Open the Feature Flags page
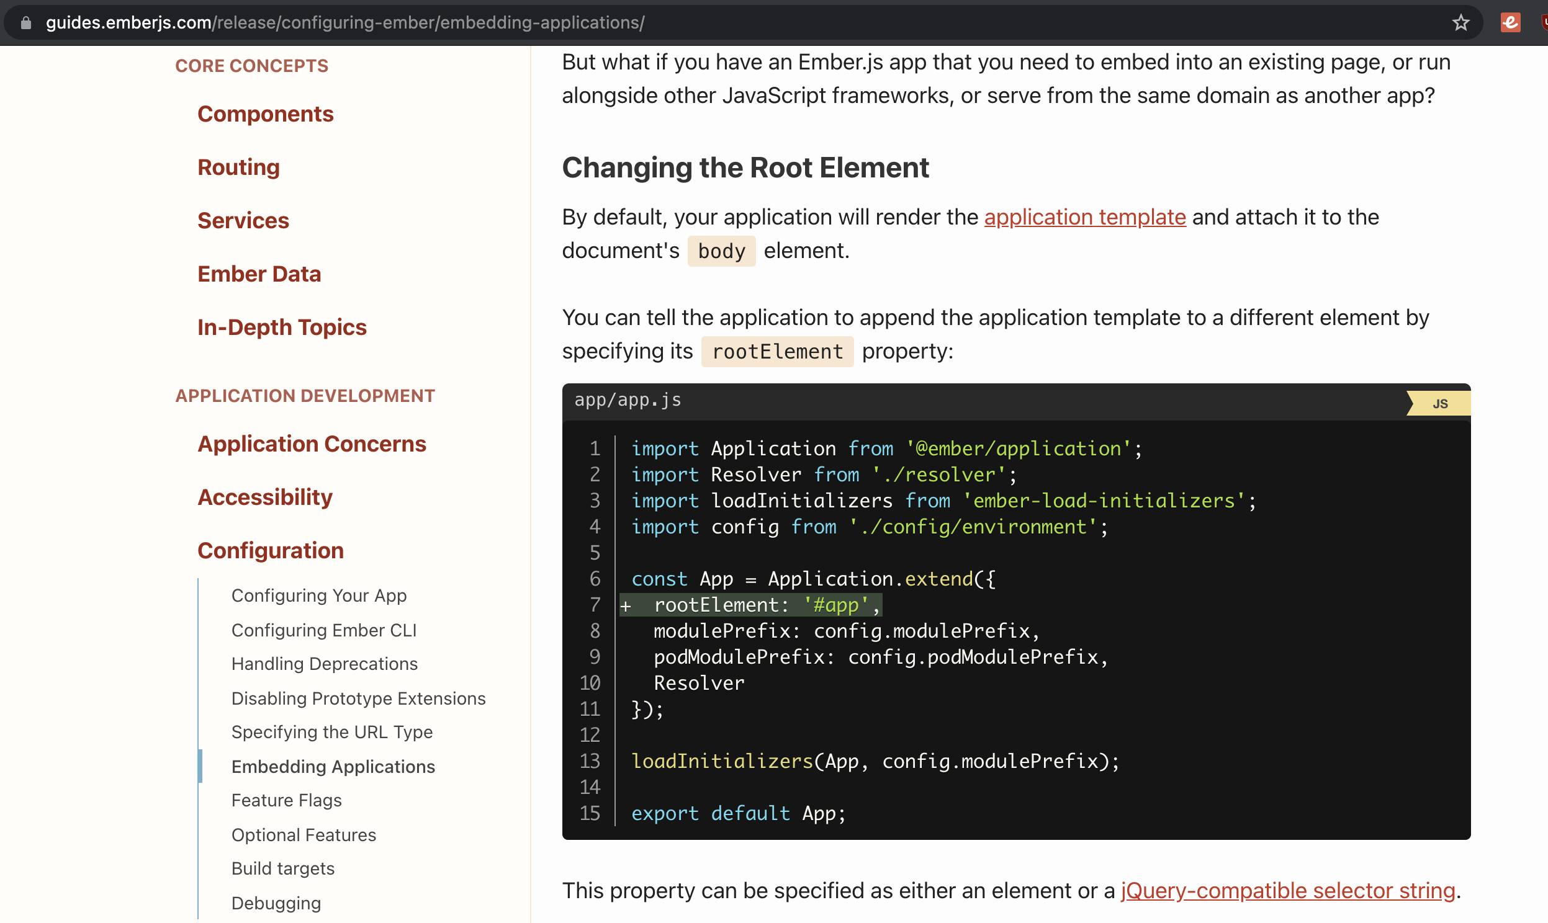Screen dimensions: 1548x923 286,800
